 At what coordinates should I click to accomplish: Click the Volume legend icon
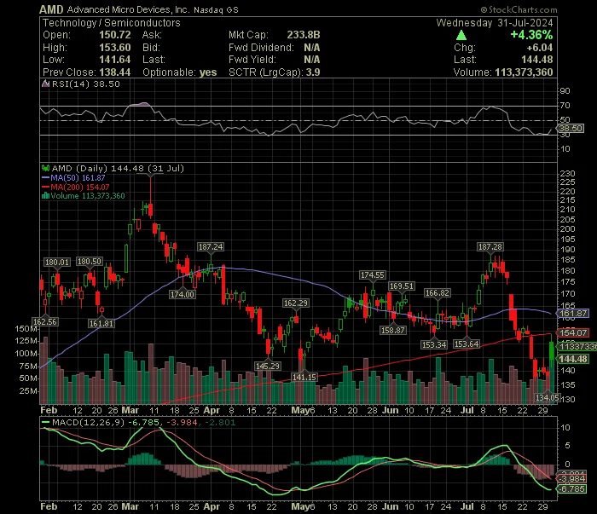45,196
